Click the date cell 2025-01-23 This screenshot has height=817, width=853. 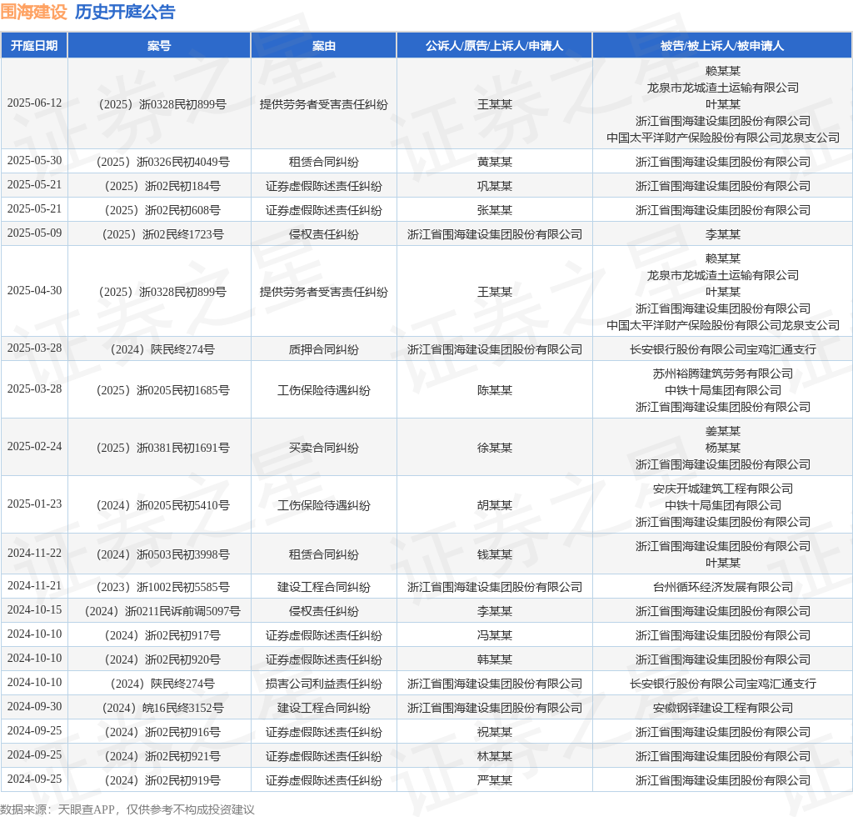34,504
